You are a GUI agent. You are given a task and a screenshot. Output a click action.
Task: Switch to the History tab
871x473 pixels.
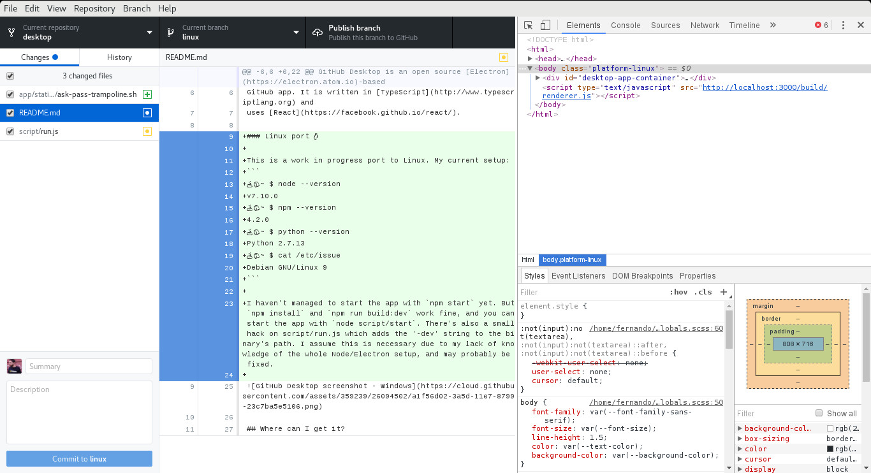(x=119, y=57)
